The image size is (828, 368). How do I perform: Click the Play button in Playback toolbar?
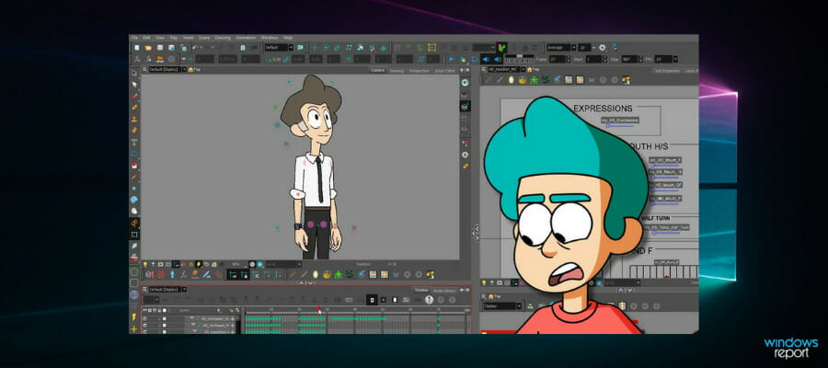(452, 59)
